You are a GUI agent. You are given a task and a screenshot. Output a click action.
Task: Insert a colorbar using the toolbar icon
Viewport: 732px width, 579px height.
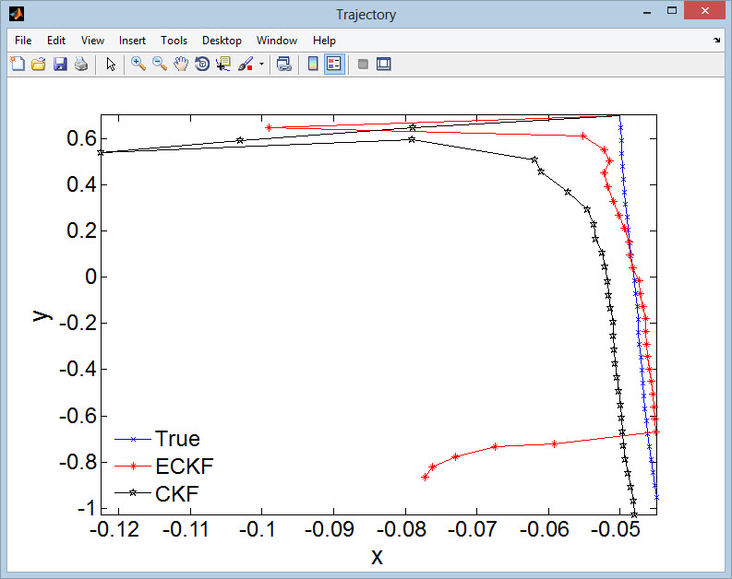[313, 64]
